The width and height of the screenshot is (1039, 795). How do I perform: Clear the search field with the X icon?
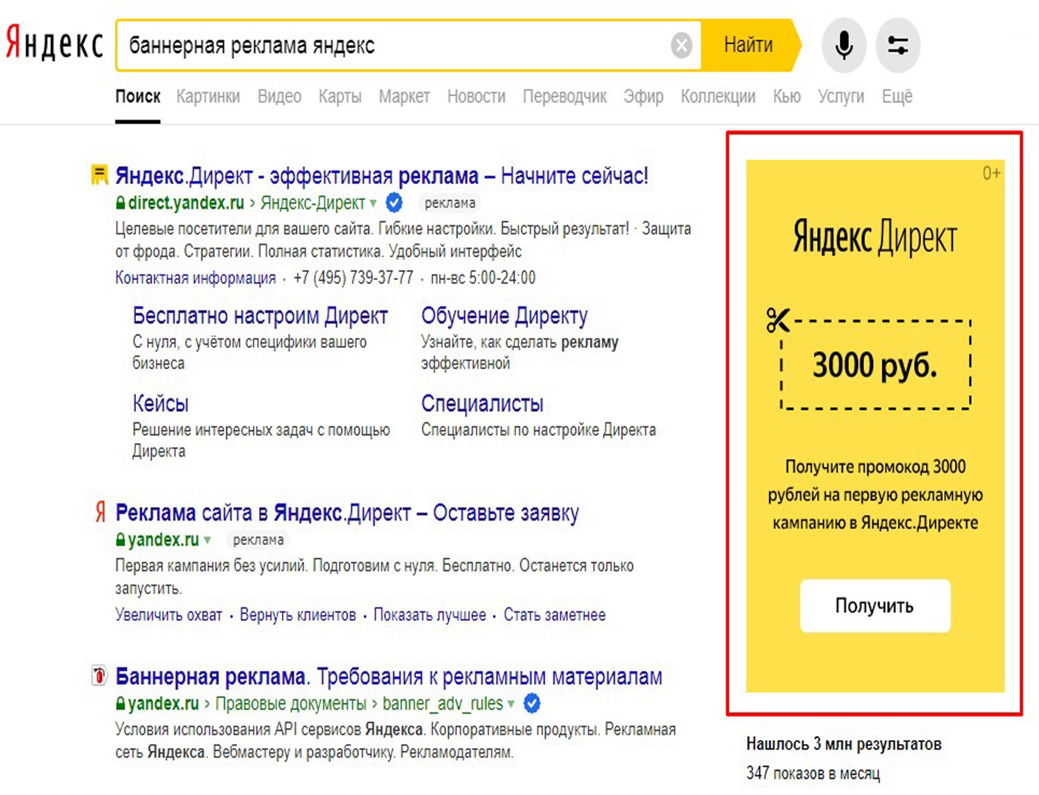pos(681,46)
